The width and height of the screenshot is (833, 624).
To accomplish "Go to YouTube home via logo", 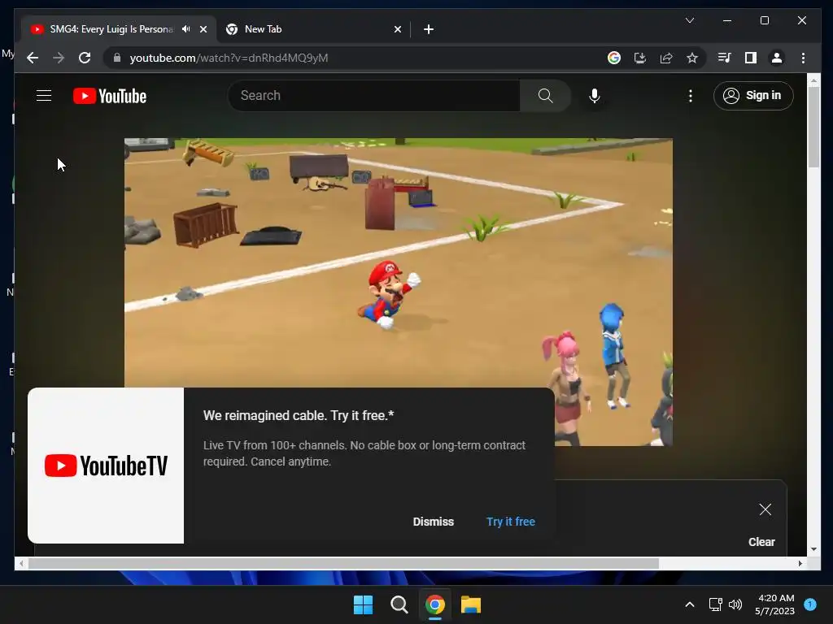I will [x=110, y=96].
